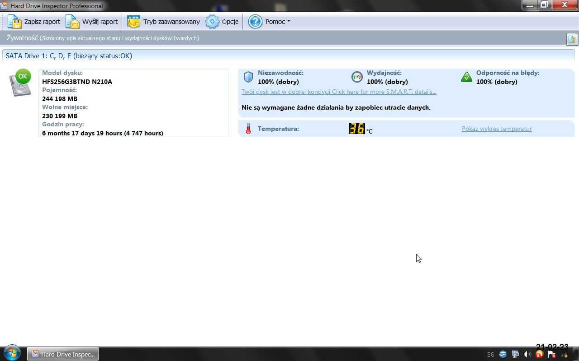Screen dimensions: 579x361
Task: Click the model value HFS256G3BTND N210A
Action: click(77, 82)
